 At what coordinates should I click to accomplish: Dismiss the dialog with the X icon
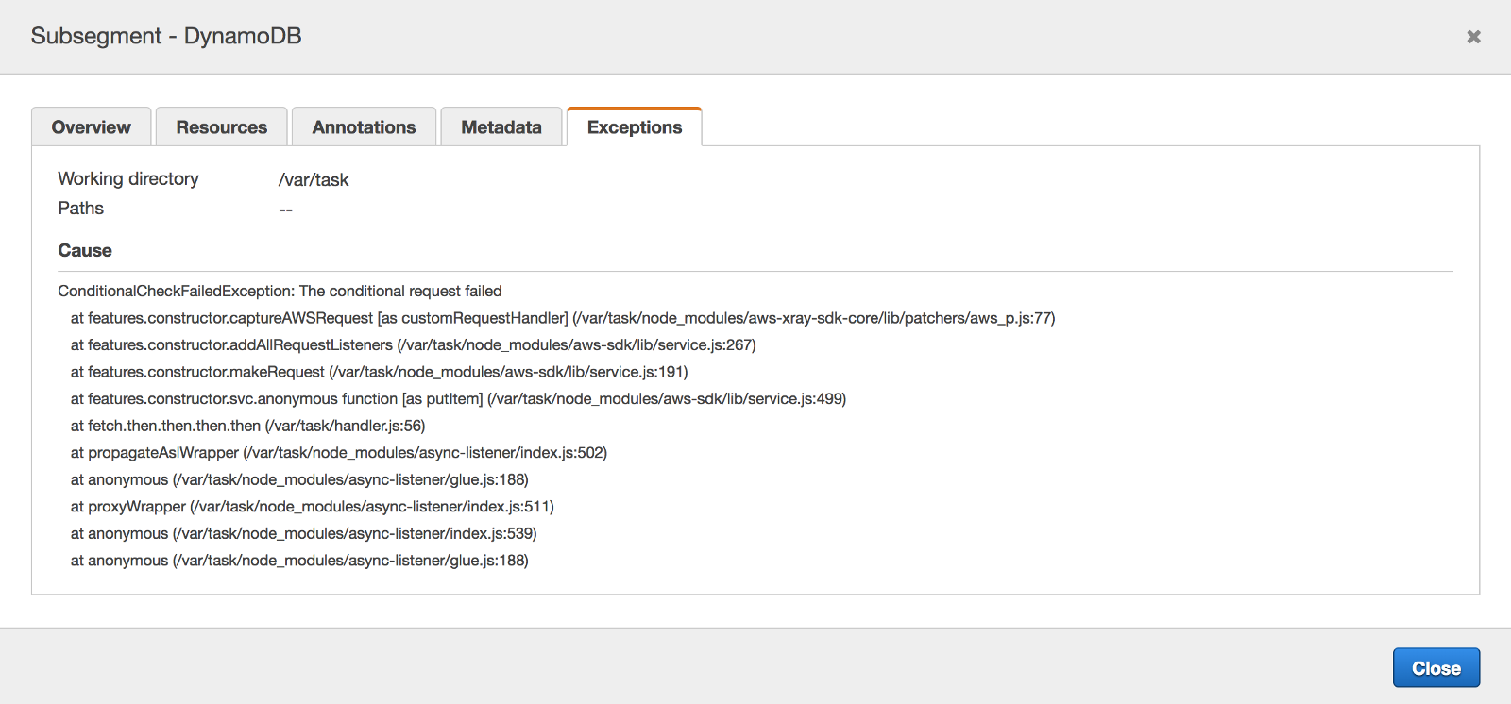pos(1473,37)
